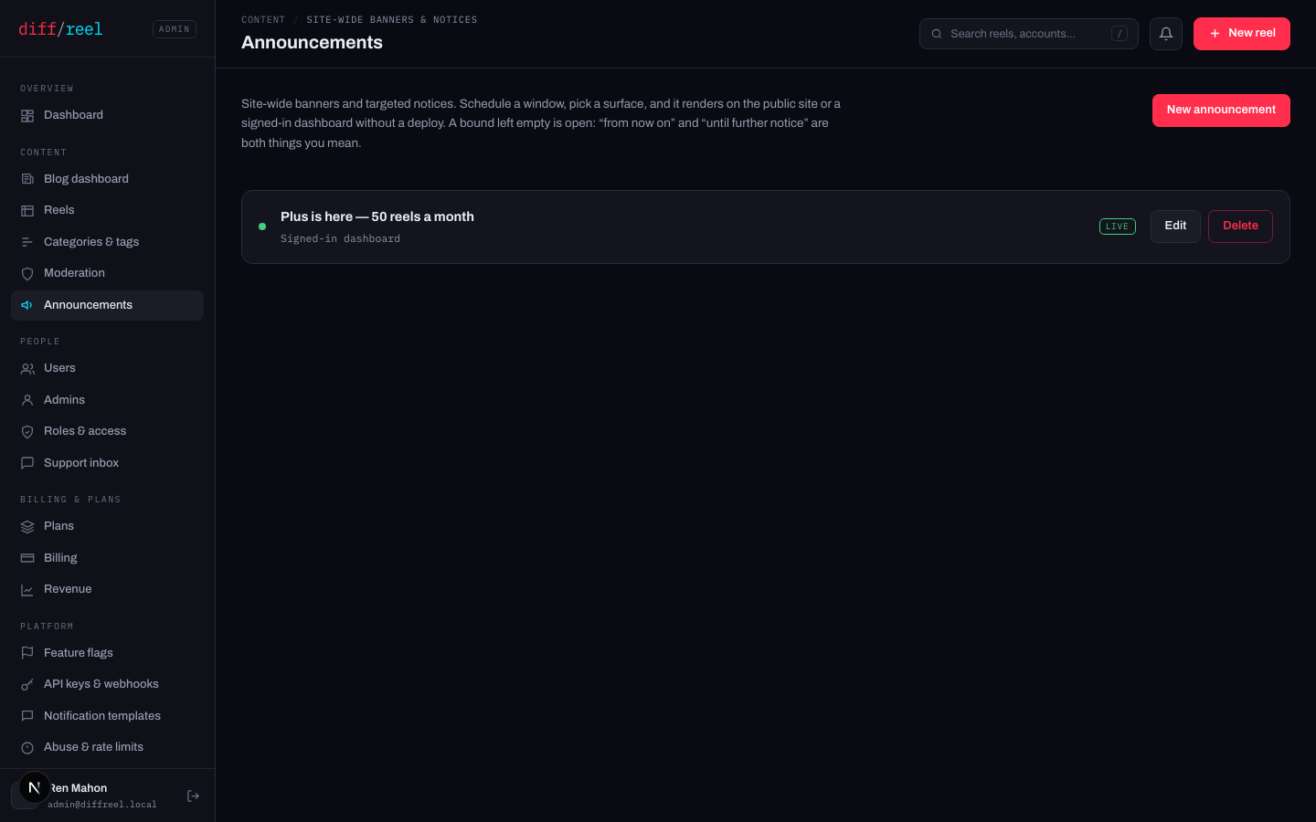
Task: Click the Categories & tags list icon
Action: pos(27,242)
